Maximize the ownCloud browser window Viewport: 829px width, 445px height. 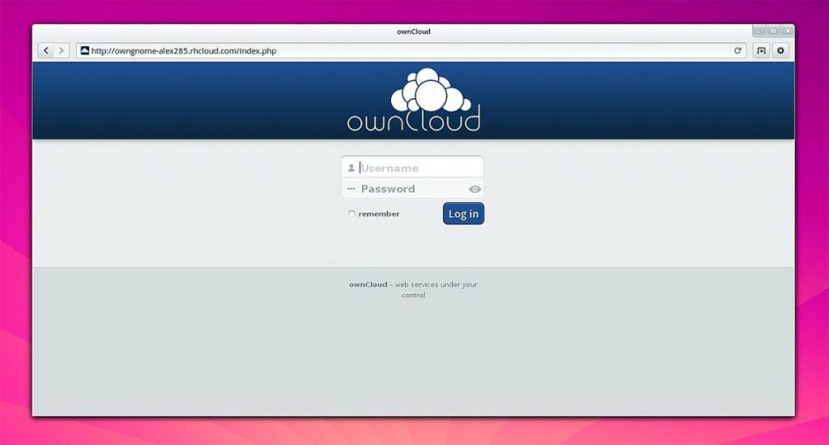coord(773,32)
